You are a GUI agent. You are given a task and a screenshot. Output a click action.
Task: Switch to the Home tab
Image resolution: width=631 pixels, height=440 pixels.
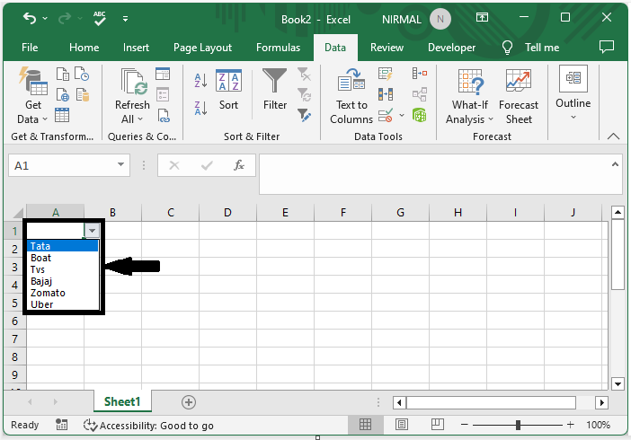(x=84, y=48)
